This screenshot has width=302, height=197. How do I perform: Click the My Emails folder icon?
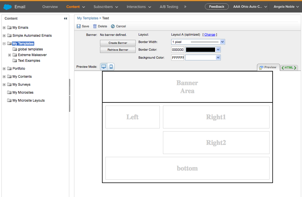pos(9,27)
